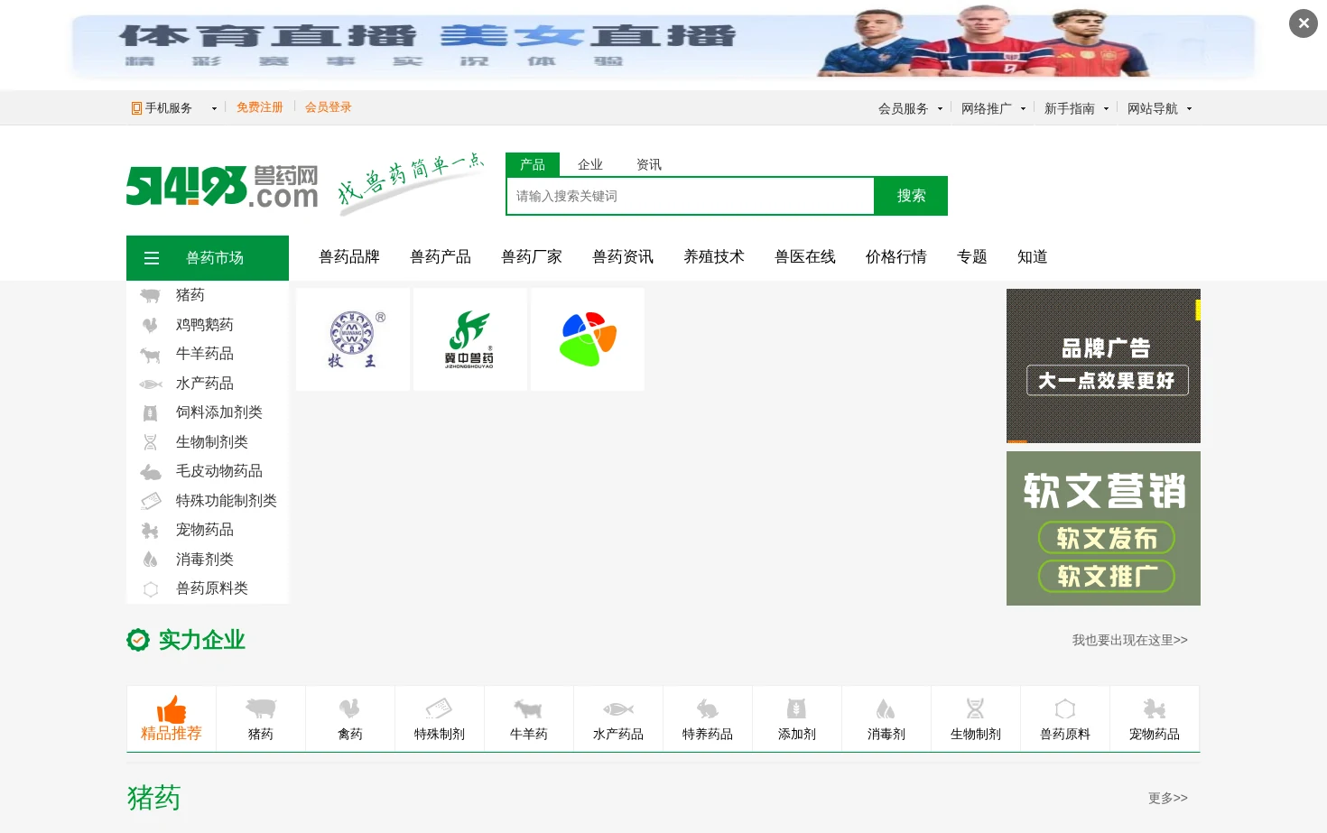
Task: Open 养殖技术 in the main navigation
Action: point(714,257)
